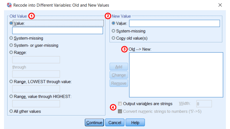The width and height of the screenshot is (230, 129).
Task: Choose Range, LOWEST through value option
Action: (11, 82)
